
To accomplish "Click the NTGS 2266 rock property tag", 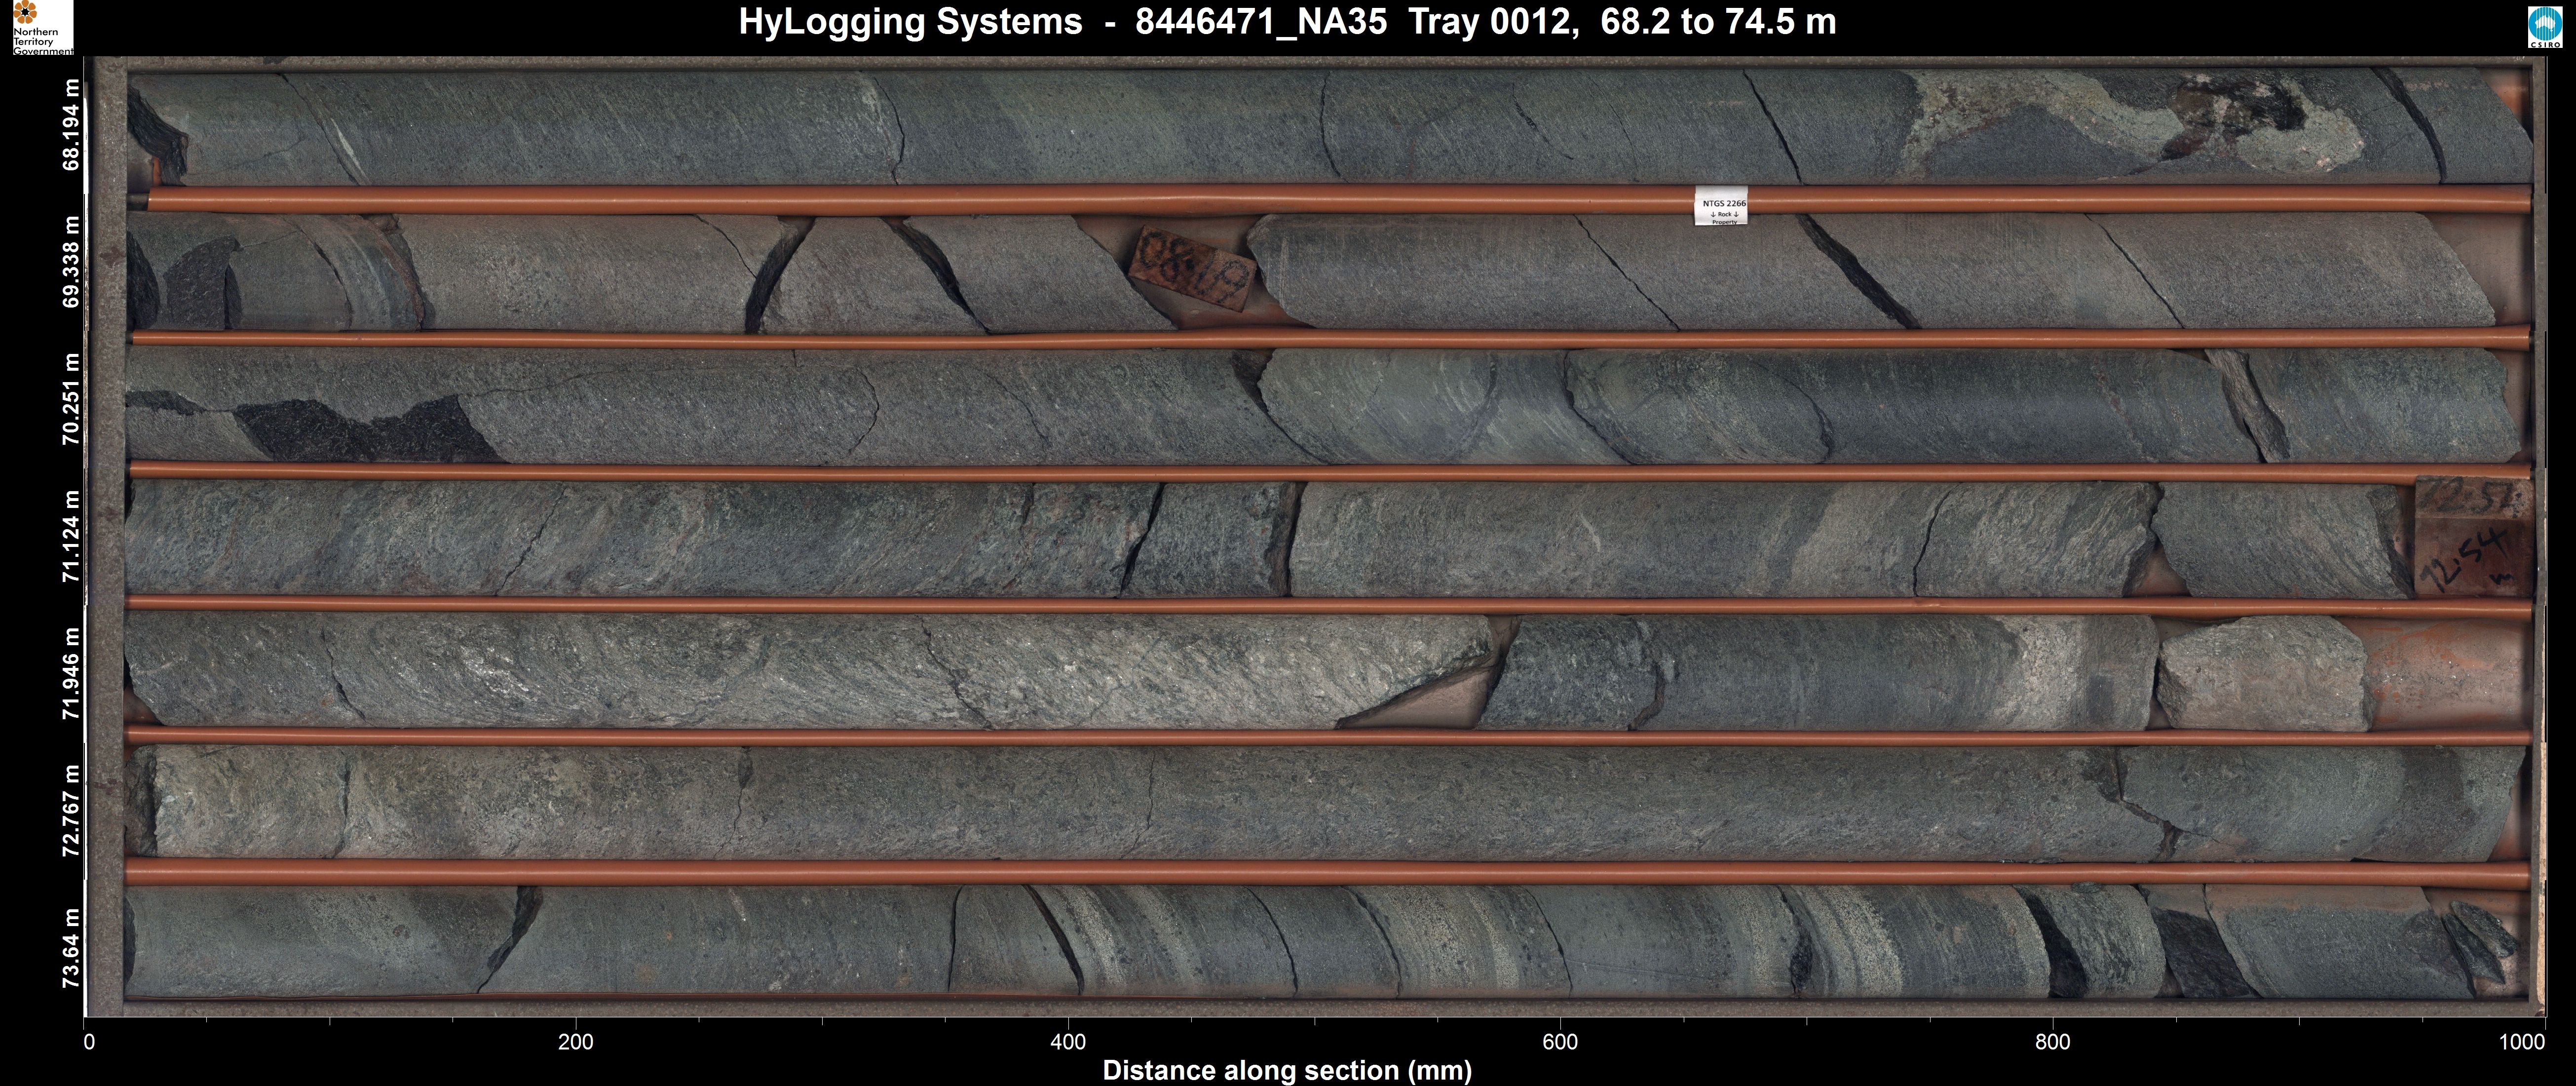I will pos(1720,206).
